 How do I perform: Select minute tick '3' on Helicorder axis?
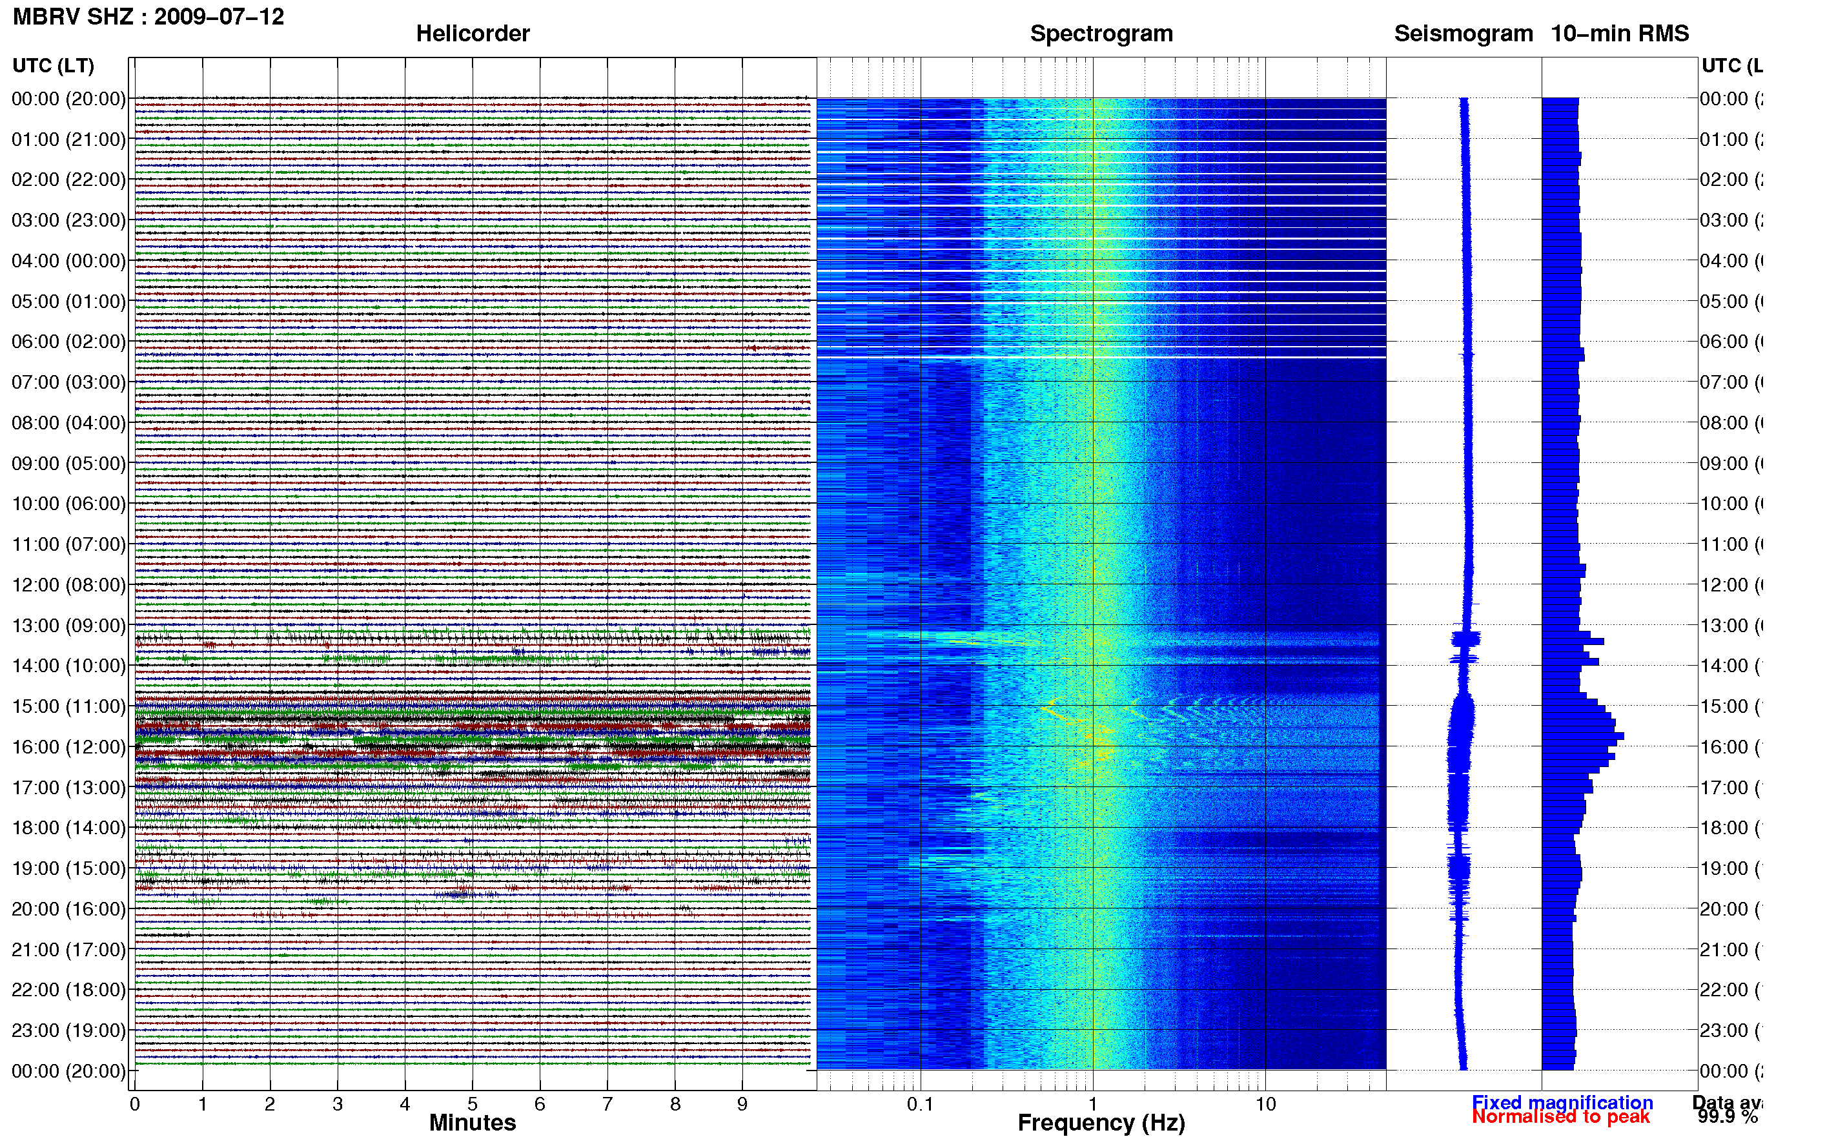pos(338,1104)
